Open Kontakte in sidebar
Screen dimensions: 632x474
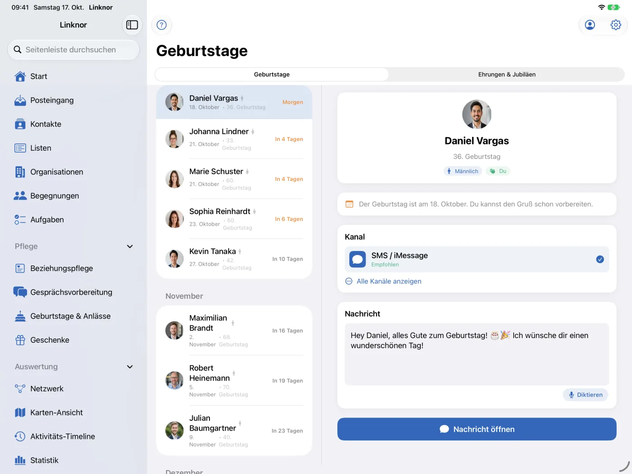click(x=74, y=124)
